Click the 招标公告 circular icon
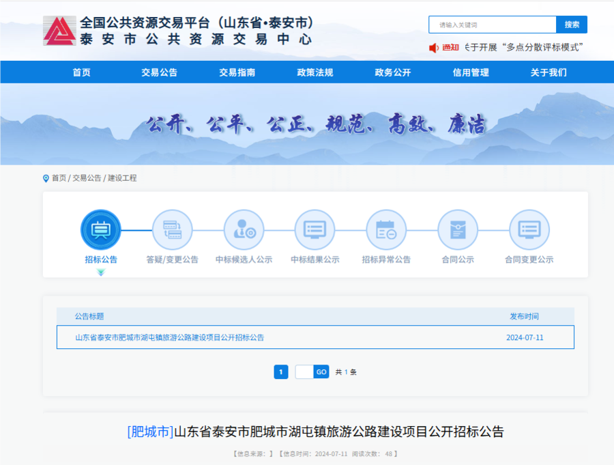 click(101, 229)
